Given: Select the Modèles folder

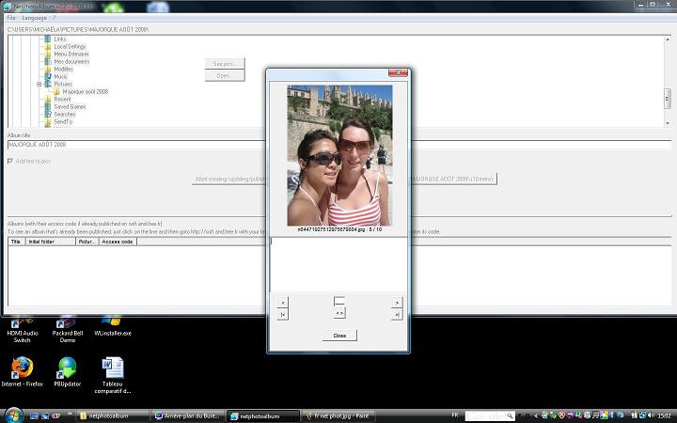Looking at the screenshot, I should tap(64, 69).
